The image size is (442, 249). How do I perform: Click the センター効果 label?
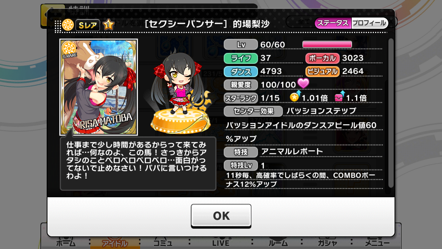pos(253,111)
